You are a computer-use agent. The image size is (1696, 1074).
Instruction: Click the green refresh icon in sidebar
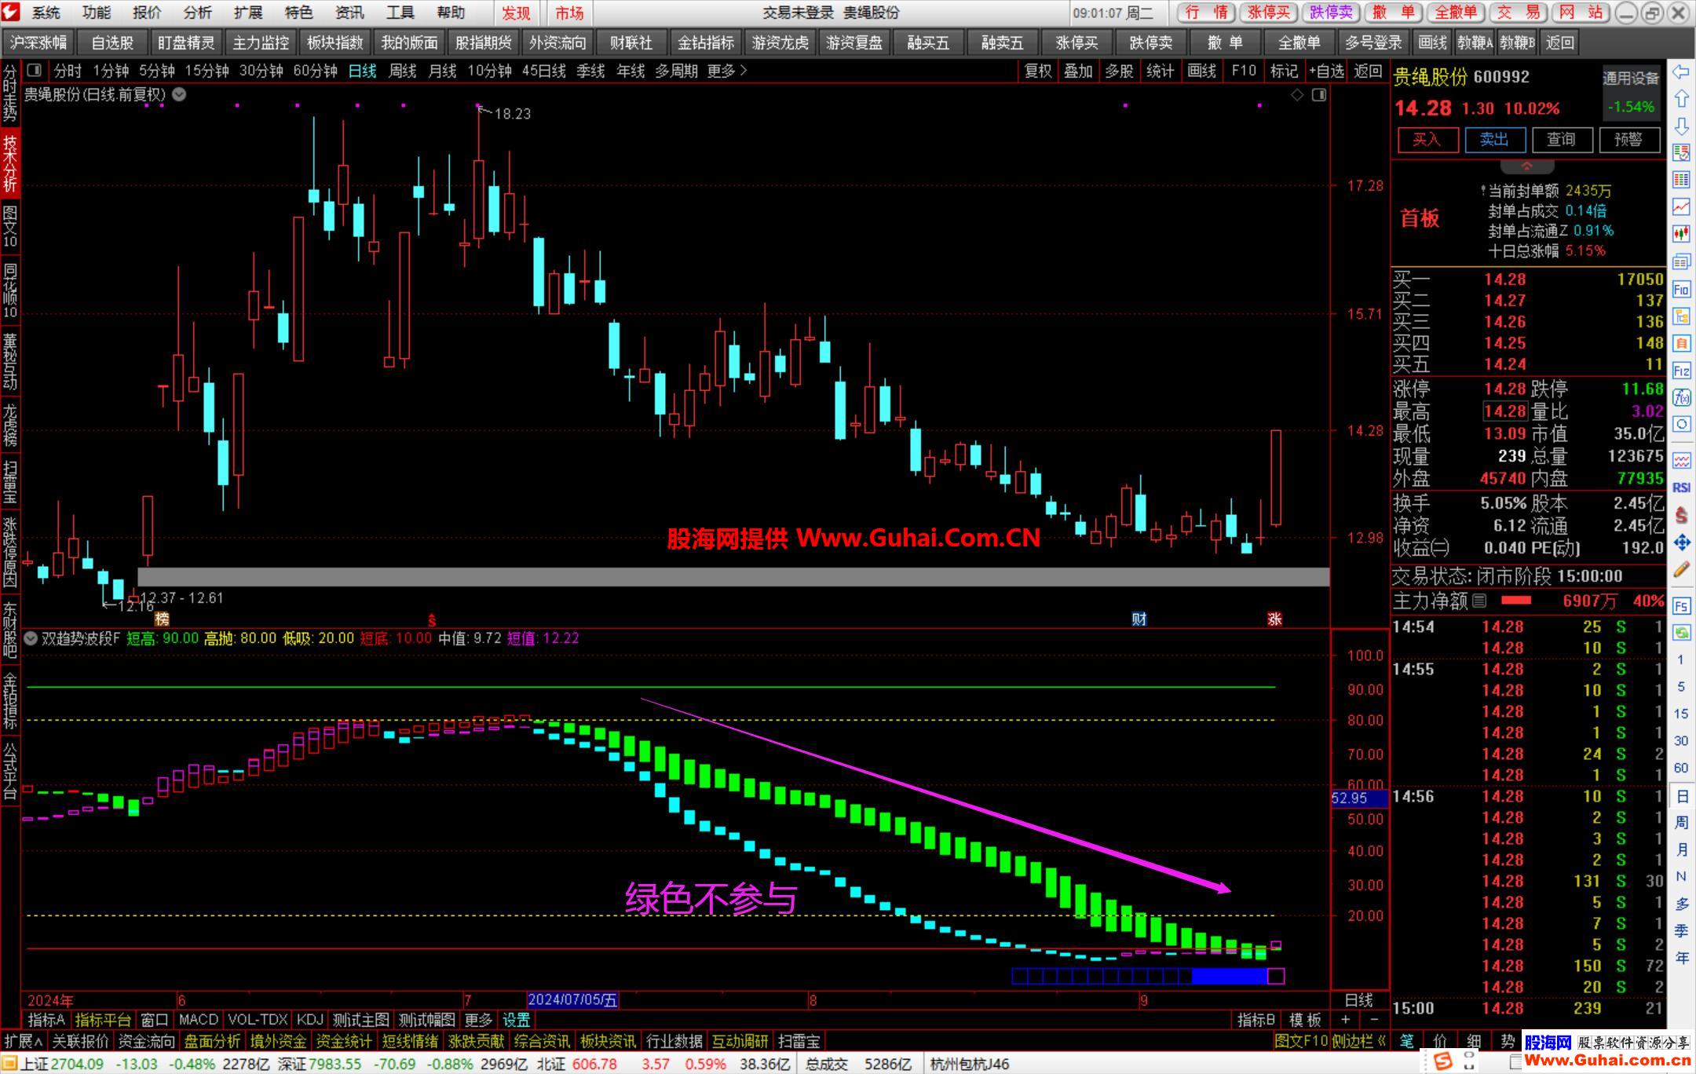(x=1681, y=632)
